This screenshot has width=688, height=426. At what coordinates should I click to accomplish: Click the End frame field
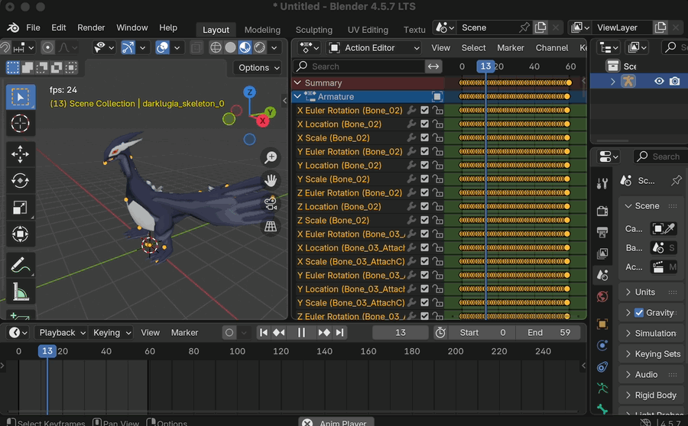click(548, 333)
